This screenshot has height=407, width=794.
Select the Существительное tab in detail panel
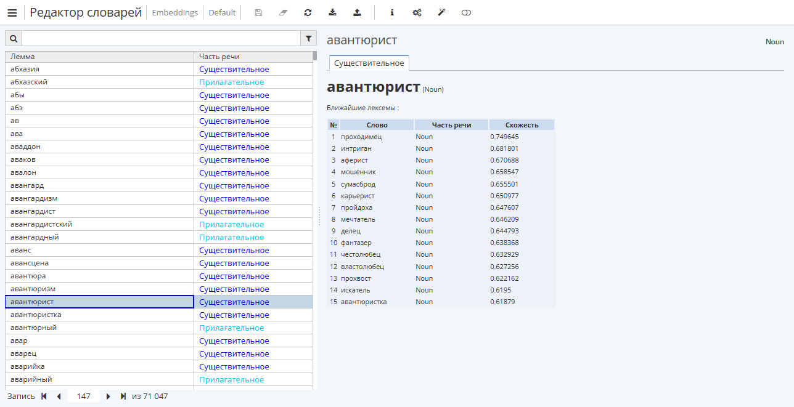pos(369,63)
